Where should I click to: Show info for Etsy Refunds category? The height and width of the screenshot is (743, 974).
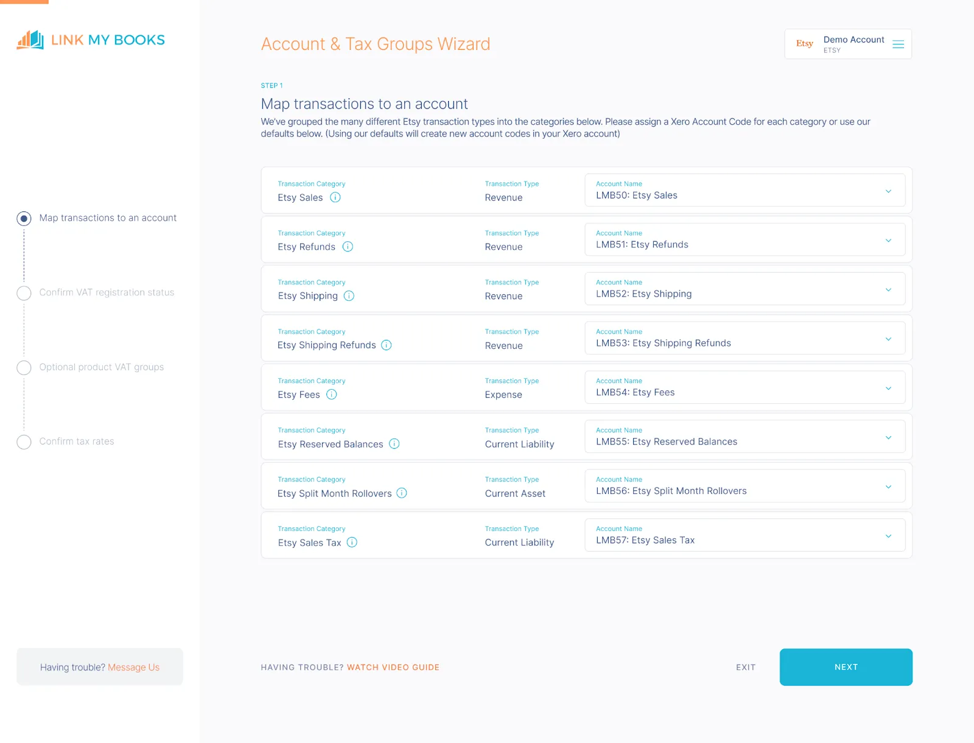(x=348, y=247)
